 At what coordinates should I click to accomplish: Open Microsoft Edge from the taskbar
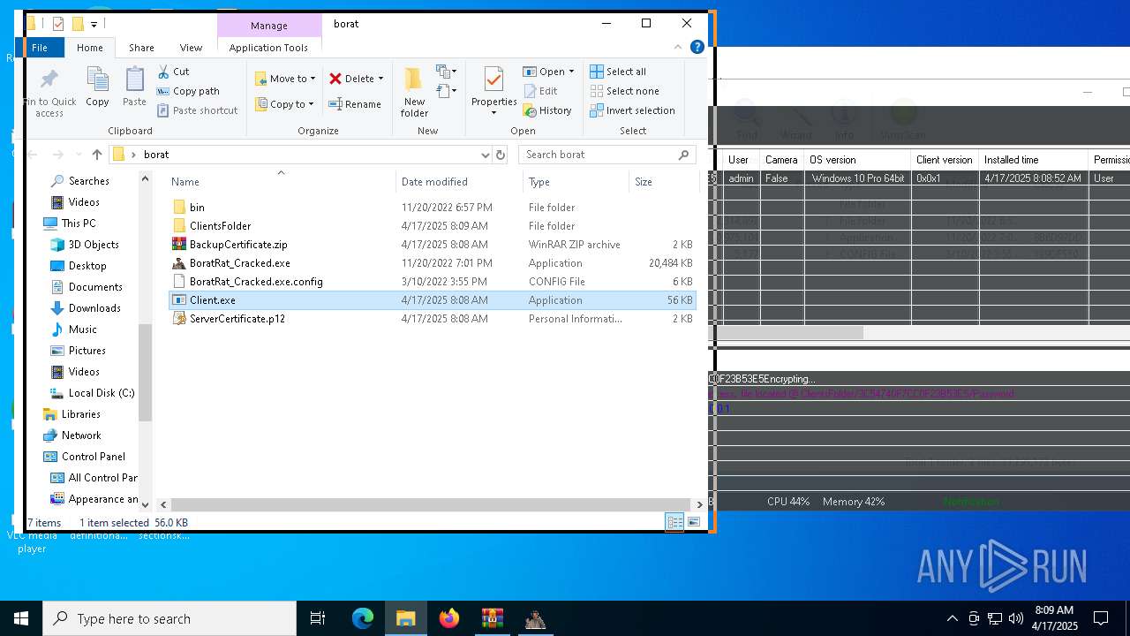tap(363, 618)
